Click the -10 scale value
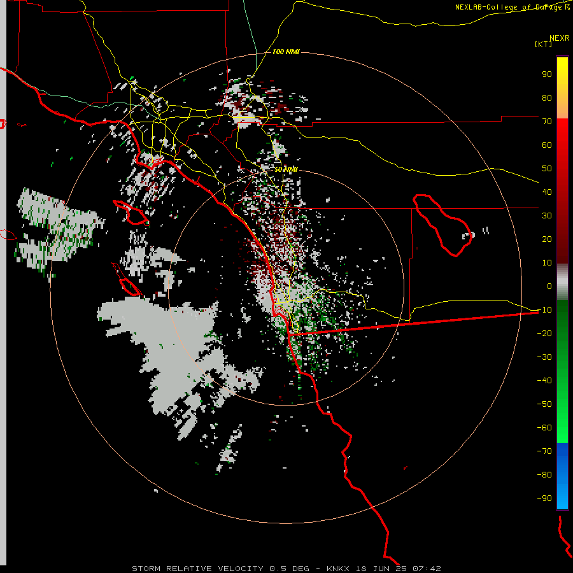The image size is (573, 573). 544,310
